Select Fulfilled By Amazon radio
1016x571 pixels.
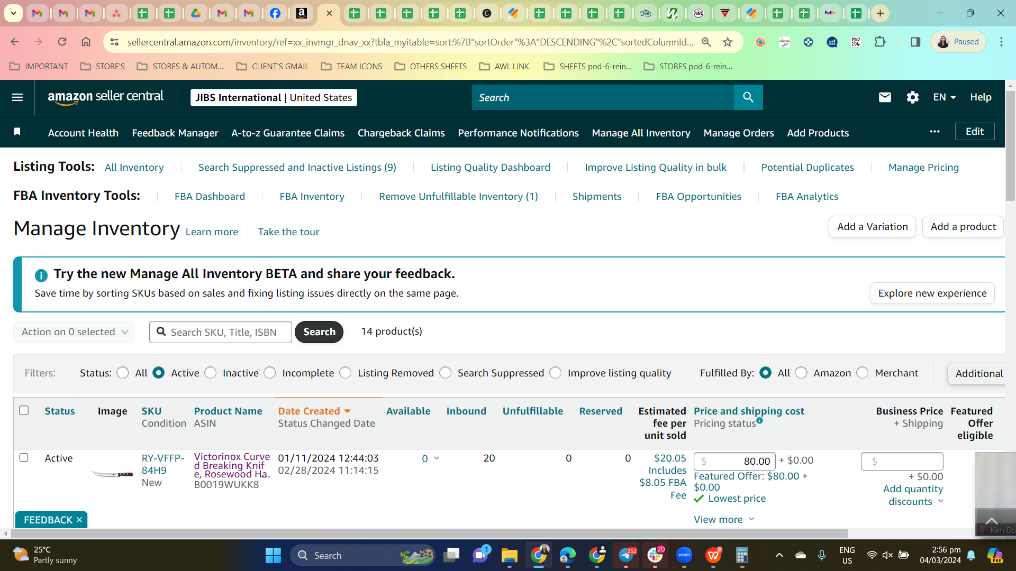[x=801, y=373]
